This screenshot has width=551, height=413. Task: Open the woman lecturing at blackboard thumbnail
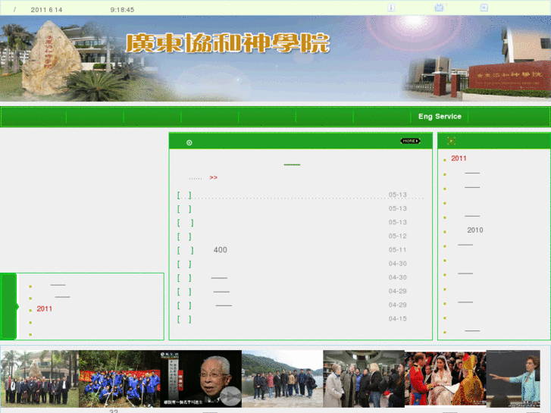(x=513, y=378)
